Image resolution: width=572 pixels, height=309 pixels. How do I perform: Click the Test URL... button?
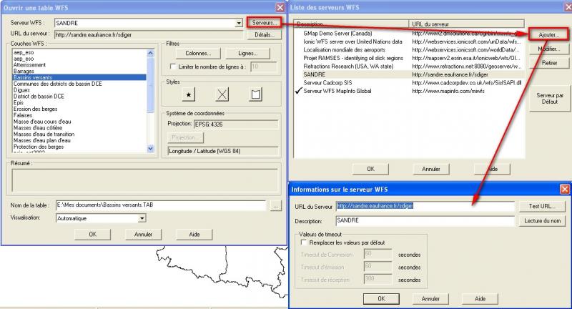coord(541,206)
